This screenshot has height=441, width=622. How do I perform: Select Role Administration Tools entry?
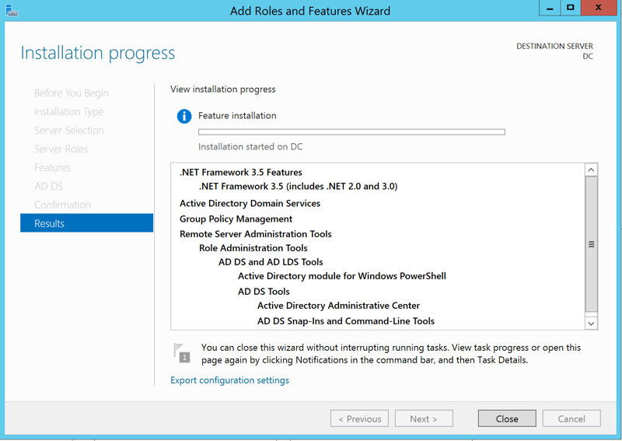click(x=253, y=247)
